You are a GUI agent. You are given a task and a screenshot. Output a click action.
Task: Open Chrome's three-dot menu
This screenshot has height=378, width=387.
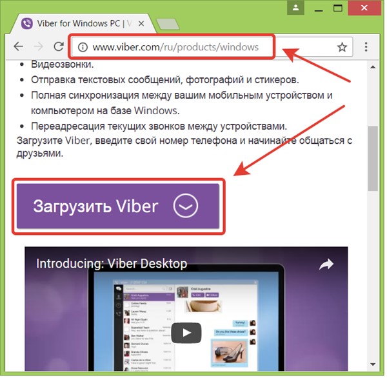pyautogui.click(x=366, y=46)
